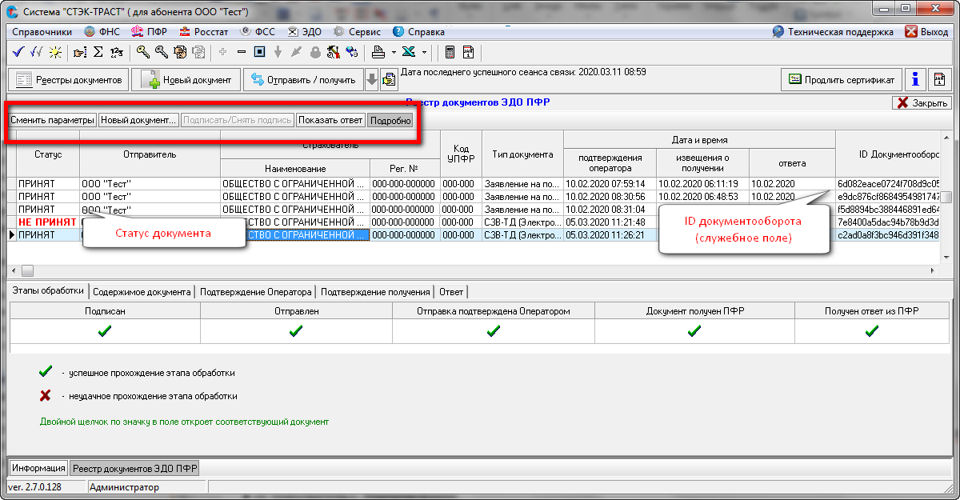This screenshot has width=960, height=500.
Task: Click the 123 renumber toolbar icon
Action: pyautogui.click(x=117, y=53)
